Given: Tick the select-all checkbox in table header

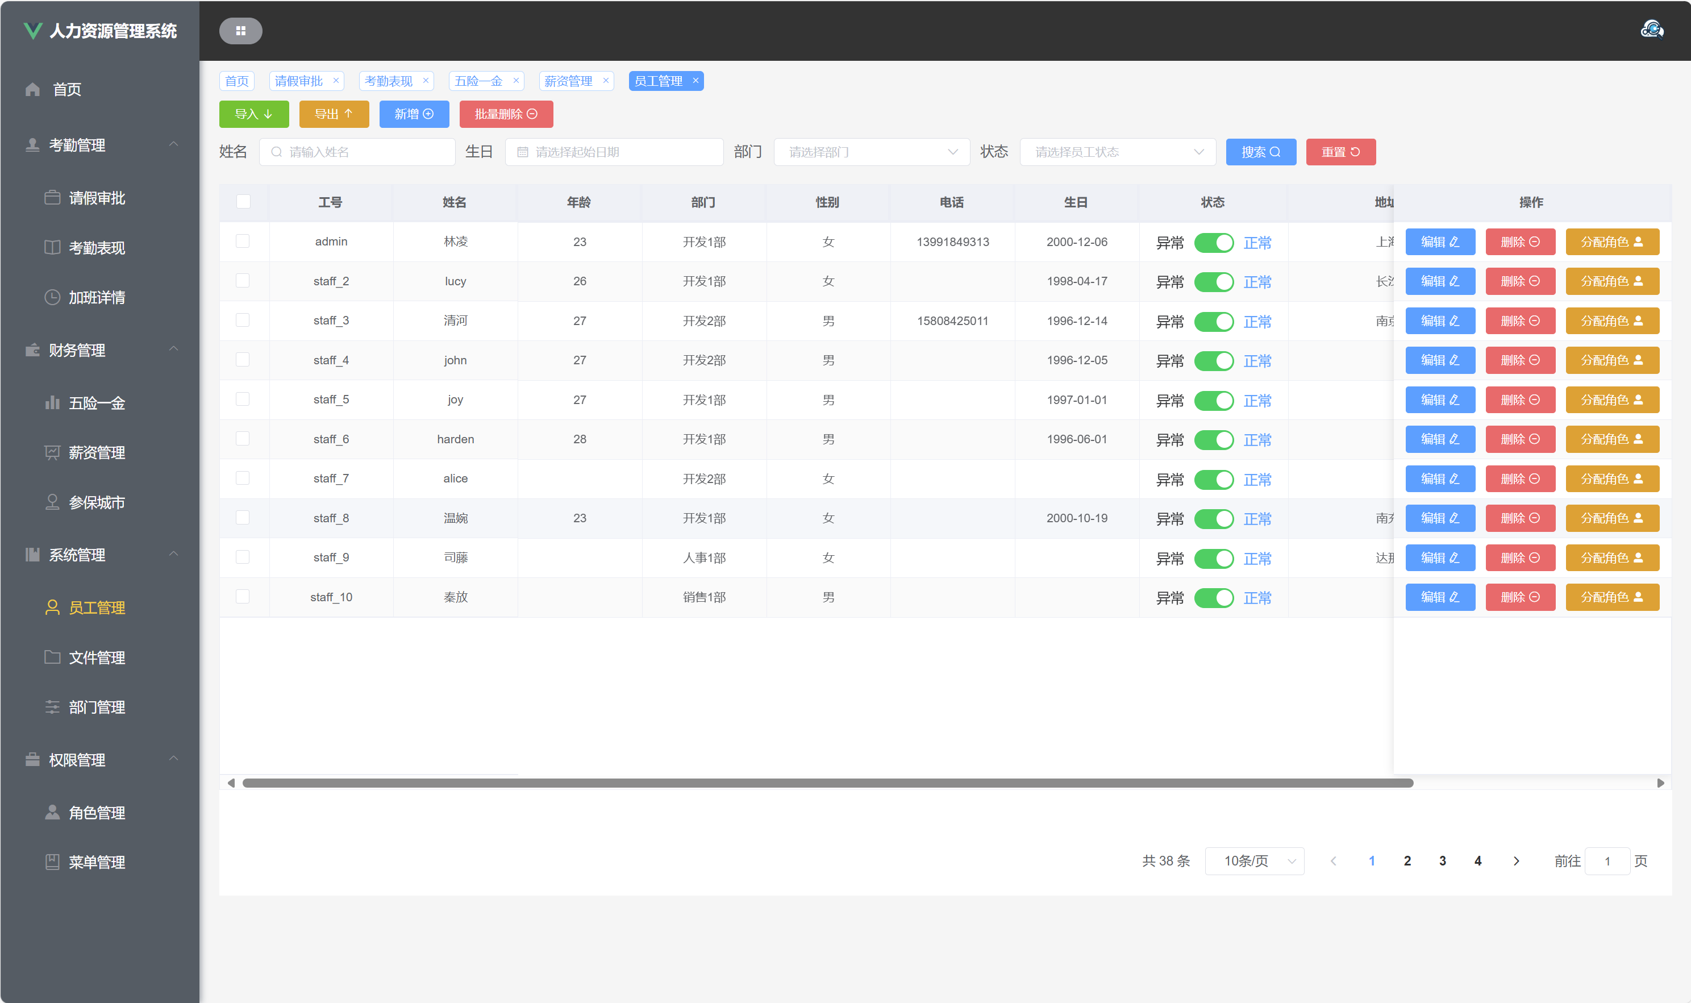Looking at the screenshot, I should pyautogui.click(x=243, y=201).
